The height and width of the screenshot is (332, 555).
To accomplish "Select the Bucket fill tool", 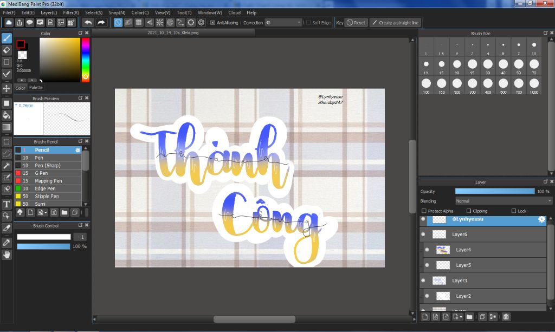I will click(x=7, y=115).
